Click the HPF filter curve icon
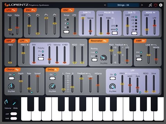This screenshot has width=166, height=124. [13, 41]
